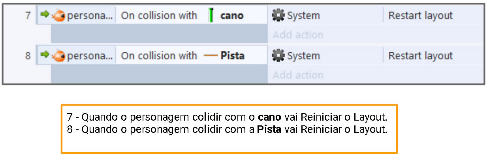Select the personagem fish icon in event 7
The width and height of the screenshot is (489, 159).
(58, 15)
